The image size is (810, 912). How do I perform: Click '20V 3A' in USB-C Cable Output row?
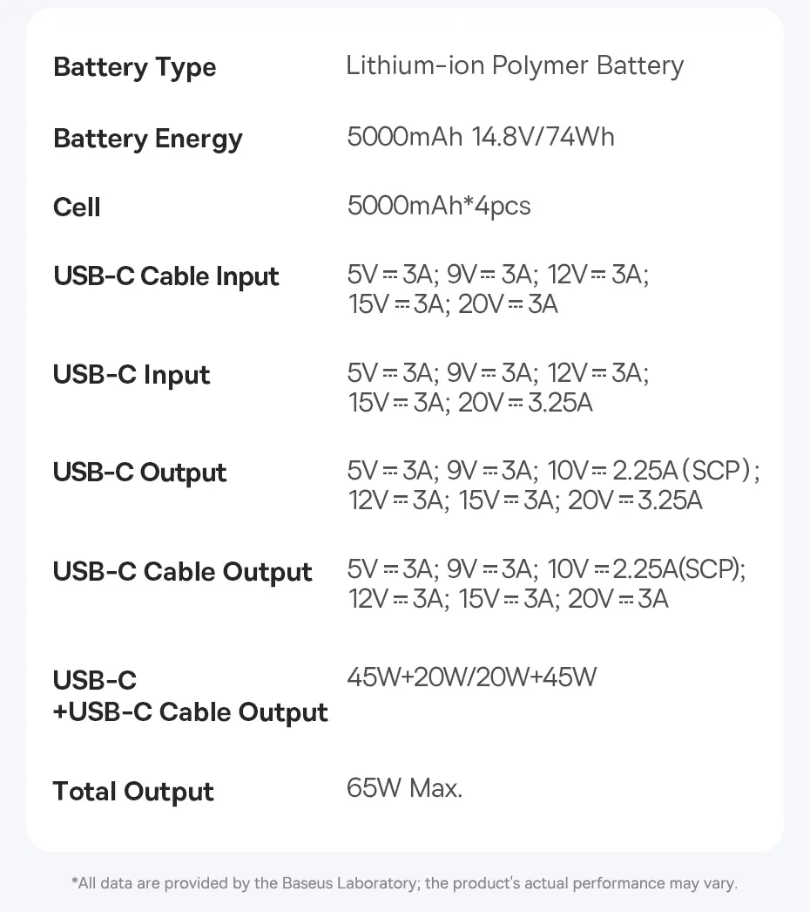coord(618,599)
